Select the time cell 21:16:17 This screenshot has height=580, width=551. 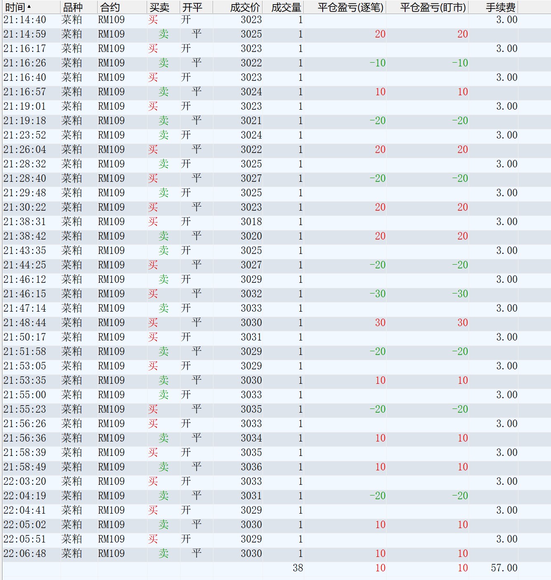(x=25, y=49)
